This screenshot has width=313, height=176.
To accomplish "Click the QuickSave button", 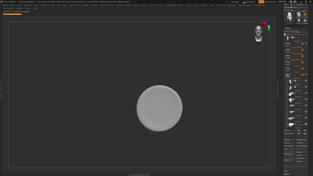I will pos(235,2).
